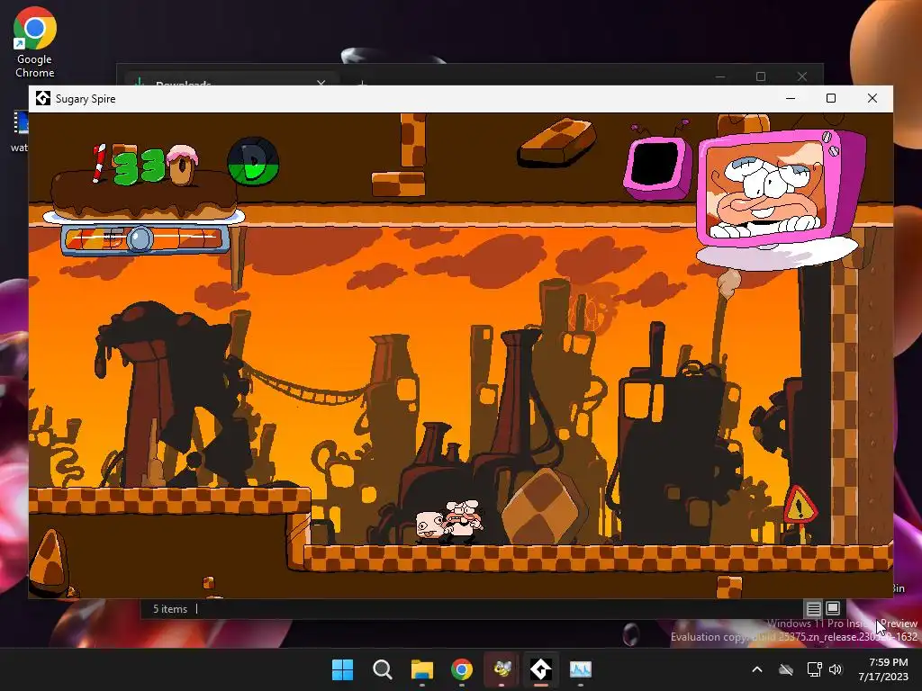This screenshot has height=691, width=922.
Task: Open taskbar Search
Action: (x=382, y=669)
